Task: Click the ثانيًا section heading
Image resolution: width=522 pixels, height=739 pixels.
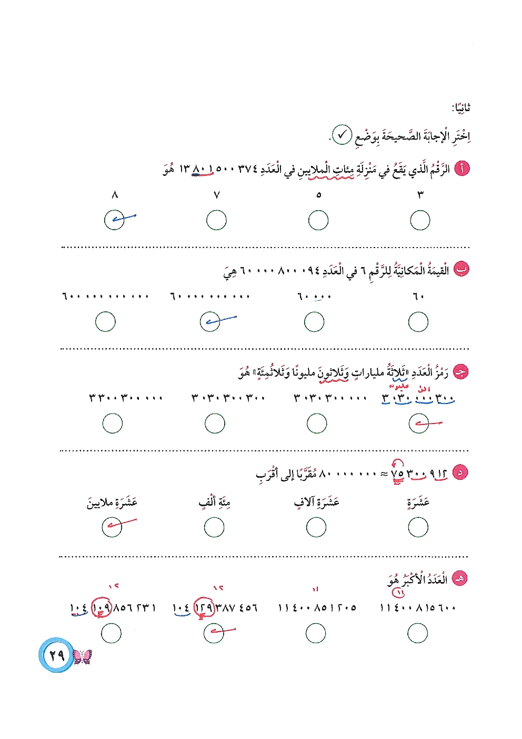Action: [x=461, y=108]
